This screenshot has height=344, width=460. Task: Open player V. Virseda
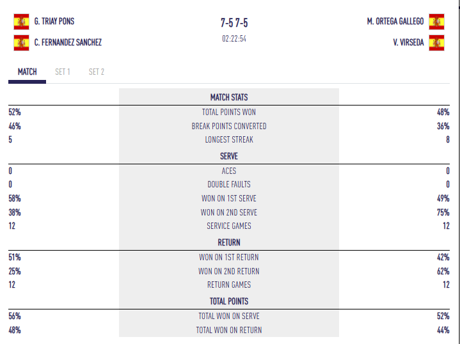pyautogui.click(x=408, y=42)
